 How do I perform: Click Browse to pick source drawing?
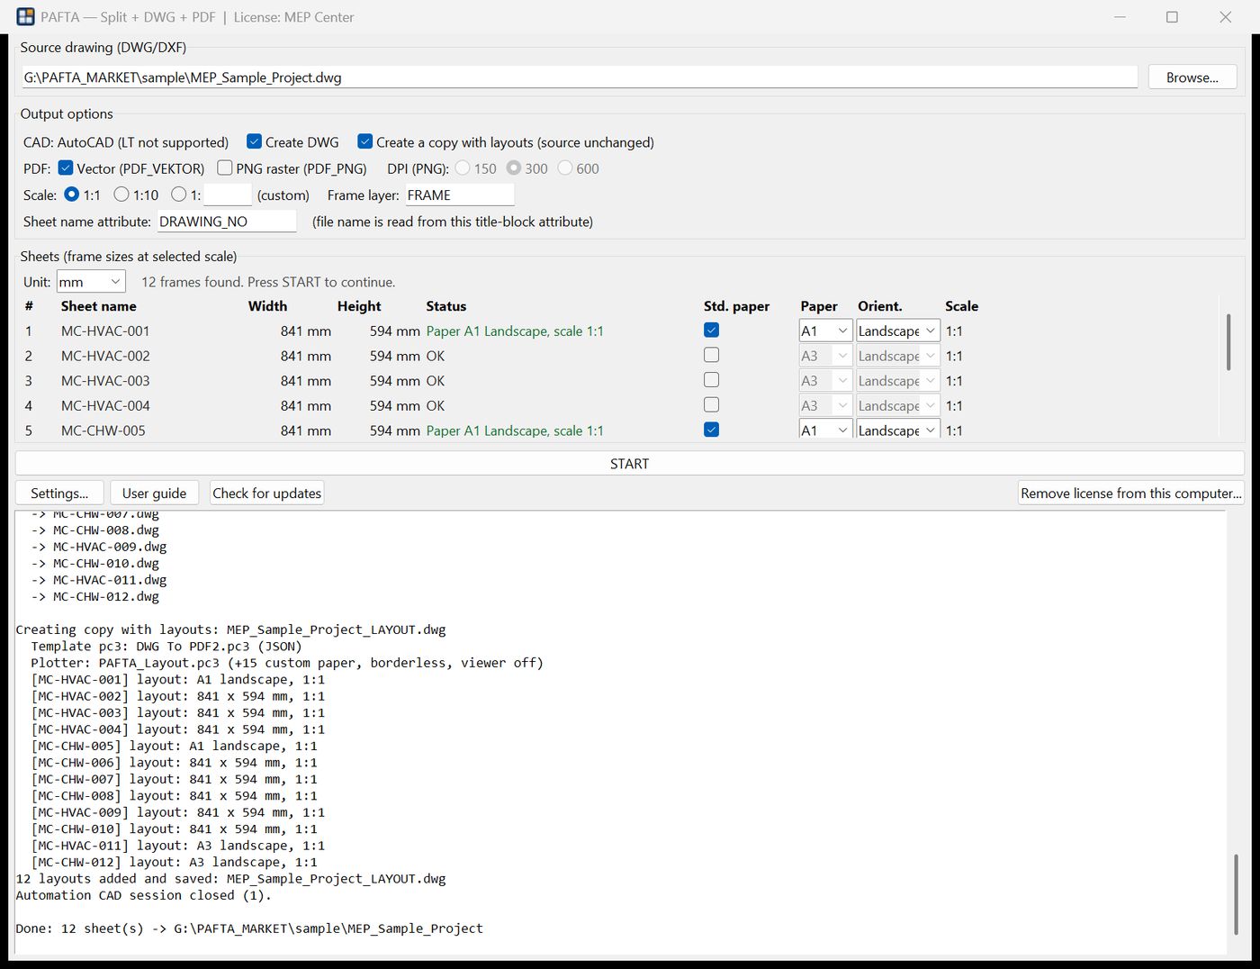click(1192, 77)
